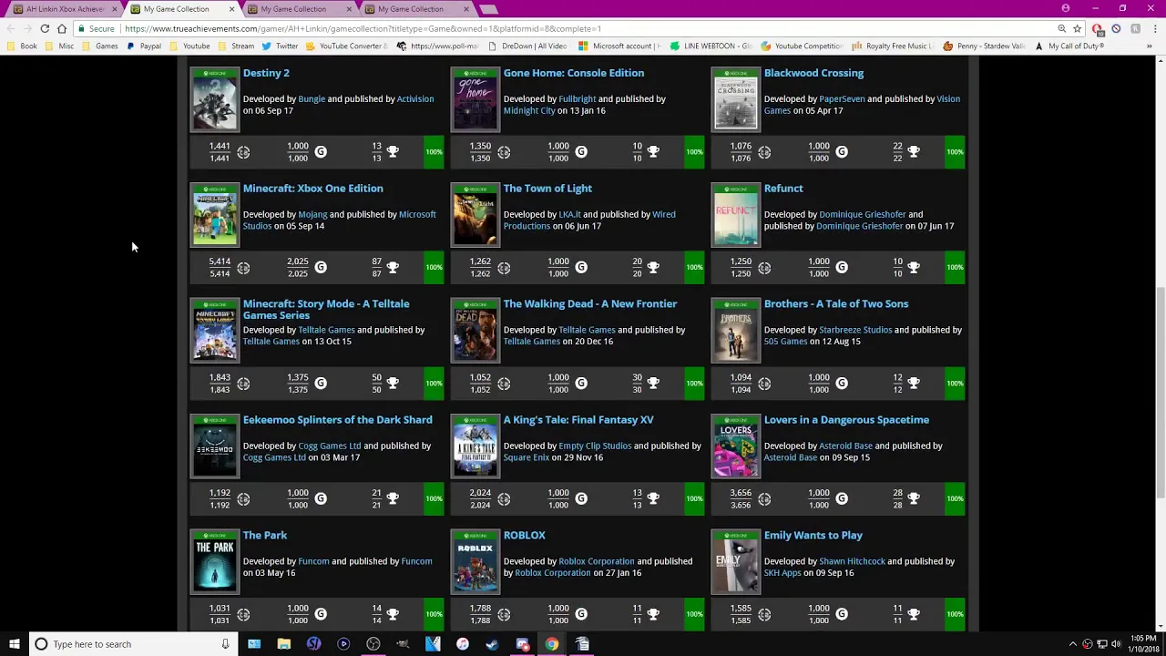Expand hidden system tray icons arrow
Viewport: 1166px width, 656px height.
pos(1072,644)
